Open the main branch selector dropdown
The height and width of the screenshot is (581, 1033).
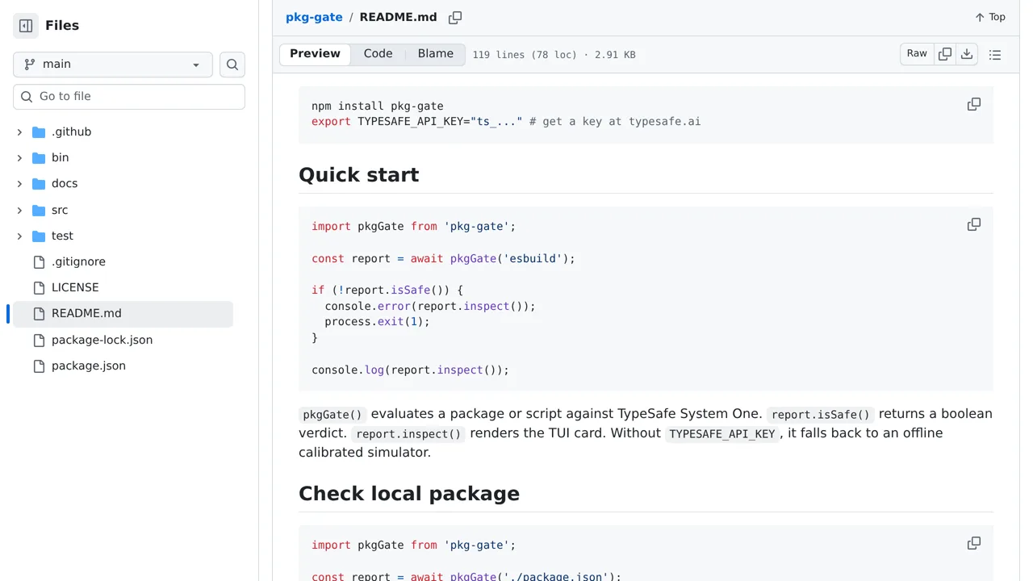click(113, 65)
